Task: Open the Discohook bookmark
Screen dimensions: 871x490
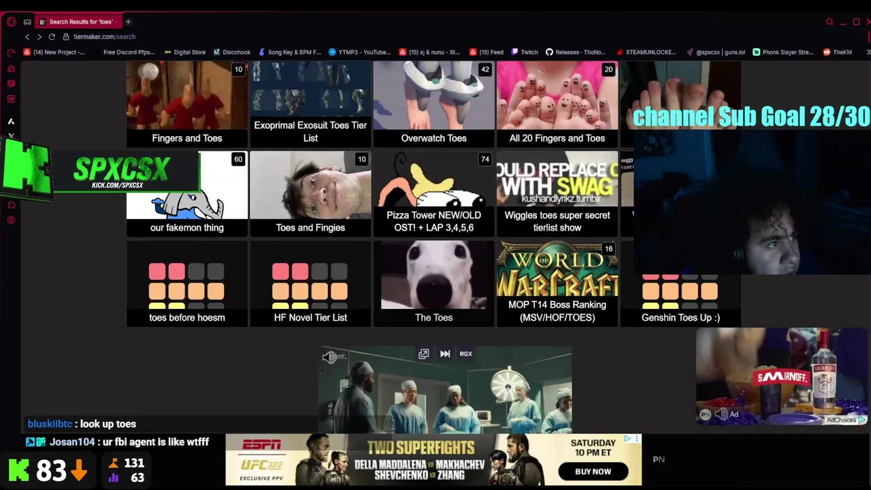Action: [x=232, y=52]
